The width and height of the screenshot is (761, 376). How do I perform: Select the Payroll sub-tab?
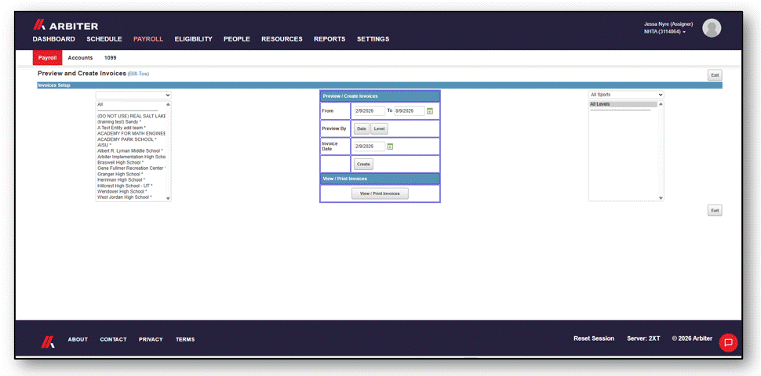48,58
